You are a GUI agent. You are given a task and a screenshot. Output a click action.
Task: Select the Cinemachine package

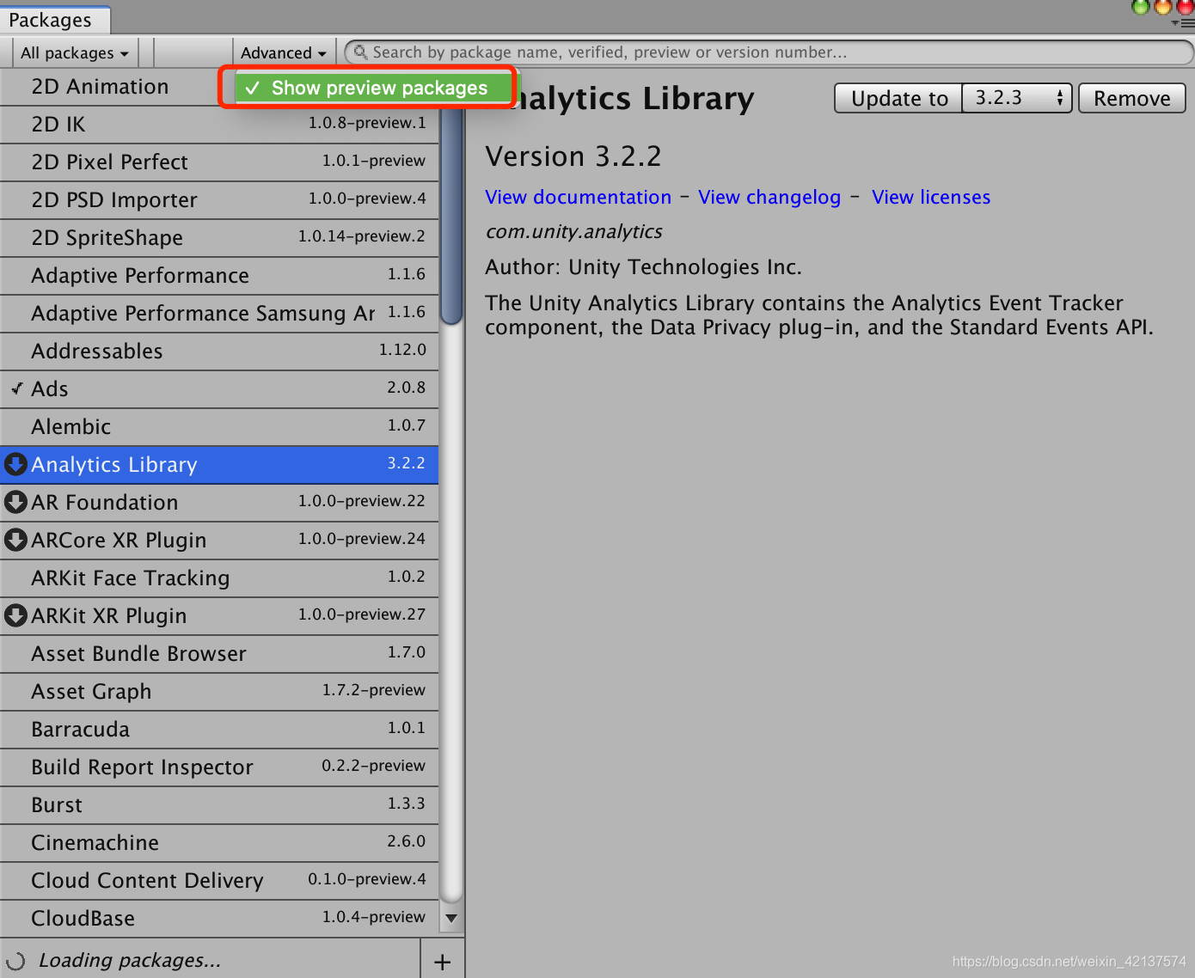click(x=219, y=843)
